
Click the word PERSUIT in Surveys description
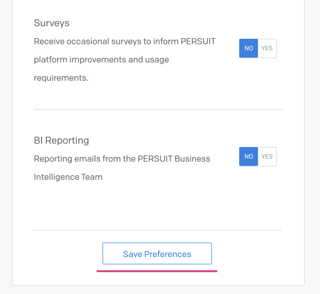[x=198, y=41]
